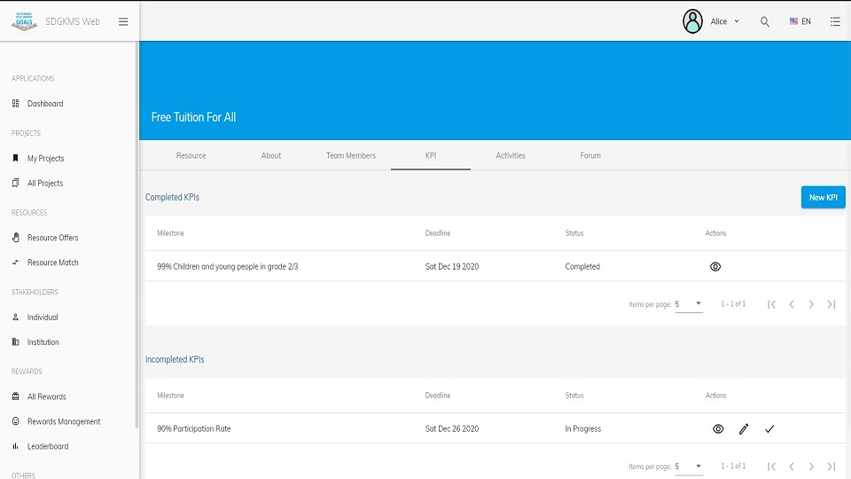The height and width of the screenshot is (479, 851).
Task: Click the Dashboard grid icon
Action: [16, 103]
